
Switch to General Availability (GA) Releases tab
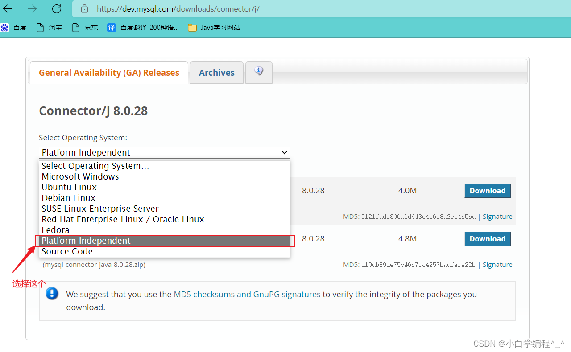[x=109, y=73]
